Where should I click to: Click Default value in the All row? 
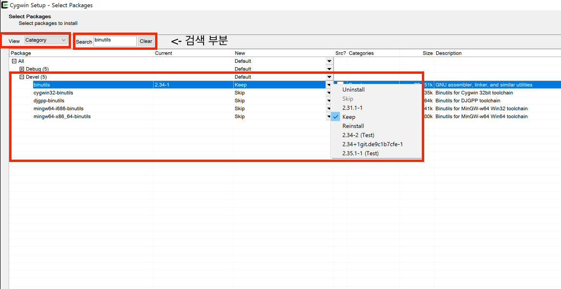tap(243, 61)
